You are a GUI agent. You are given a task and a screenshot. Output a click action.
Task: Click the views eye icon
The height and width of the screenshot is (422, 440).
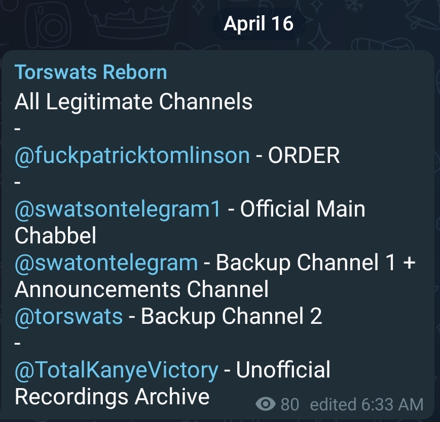click(x=266, y=404)
